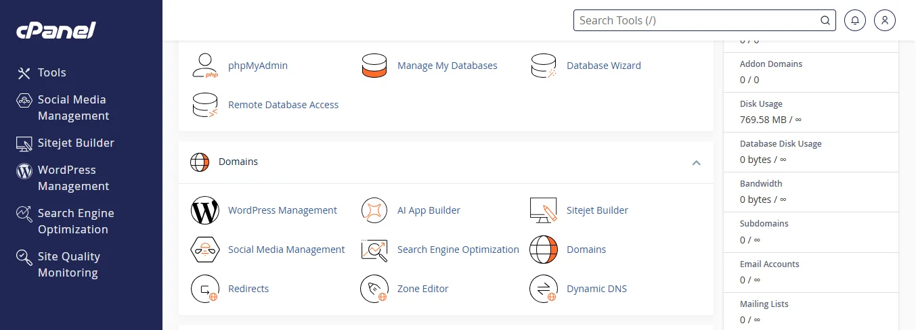Open Sitejet Builder link in Domains
916x330 pixels.
point(598,210)
